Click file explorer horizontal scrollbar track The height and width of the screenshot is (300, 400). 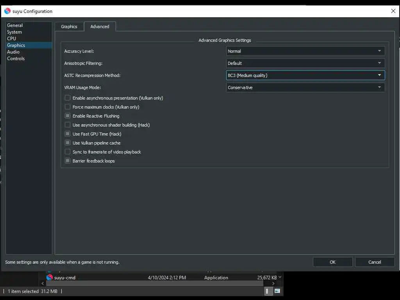click(154, 283)
